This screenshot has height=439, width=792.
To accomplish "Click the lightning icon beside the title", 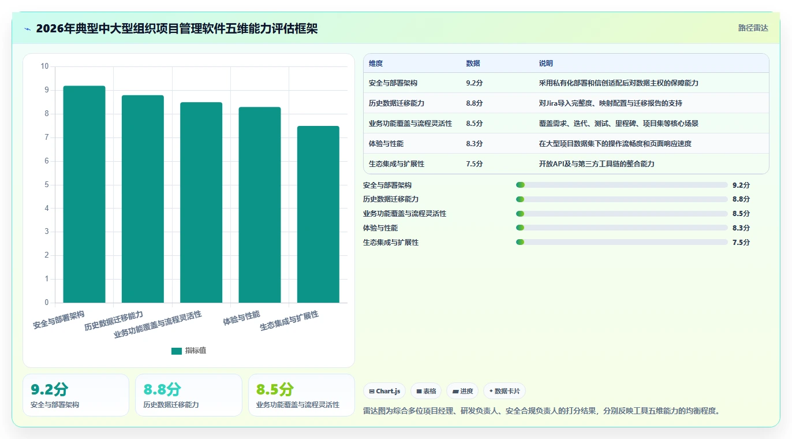I will click(x=27, y=29).
